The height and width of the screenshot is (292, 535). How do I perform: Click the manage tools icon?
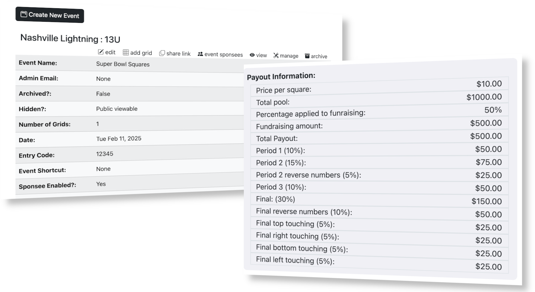point(276,56)
